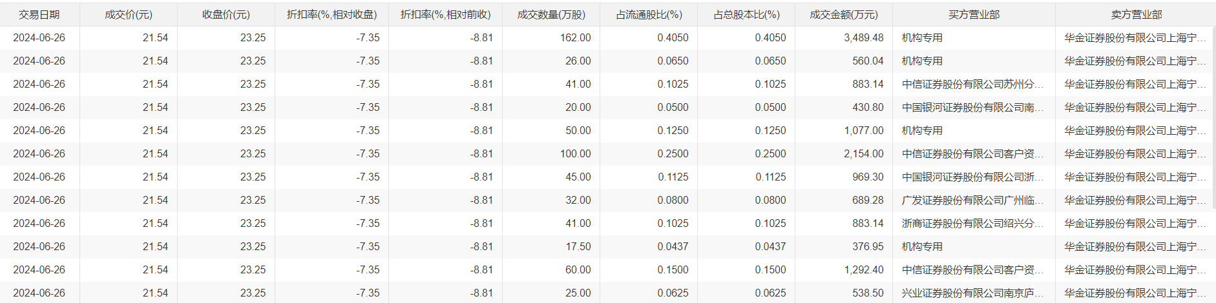The height and width of the screenshot is (303, 1216).
Task: Click the 中国银河证券 南 buyer entry
Action: (972, 107)
